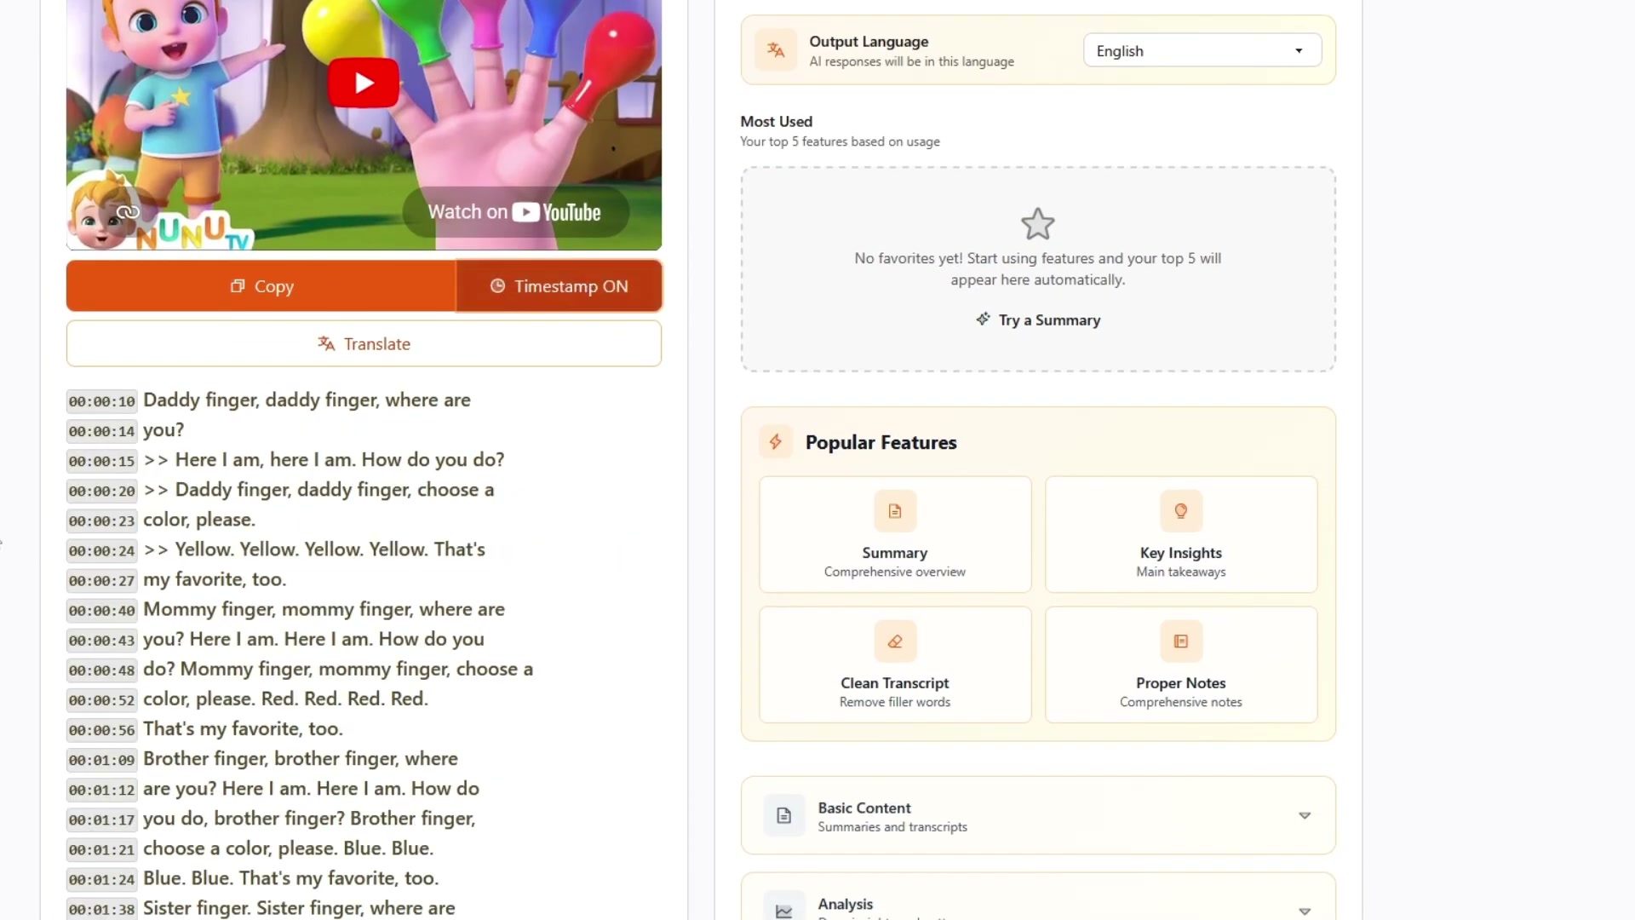1635x920 pixels.
Task: Open the Proper Notes feature card
Action: tap(1181, 665)
